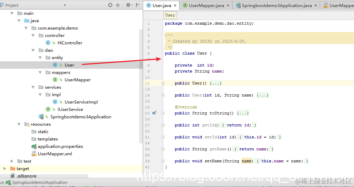
Task: Open the Project view dropdown arrow
Action: tap(65, 5)
